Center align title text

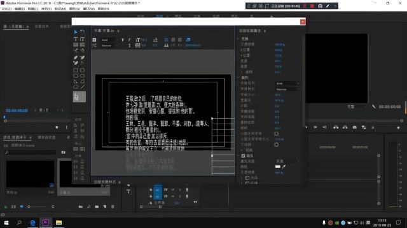coord(173,40)
